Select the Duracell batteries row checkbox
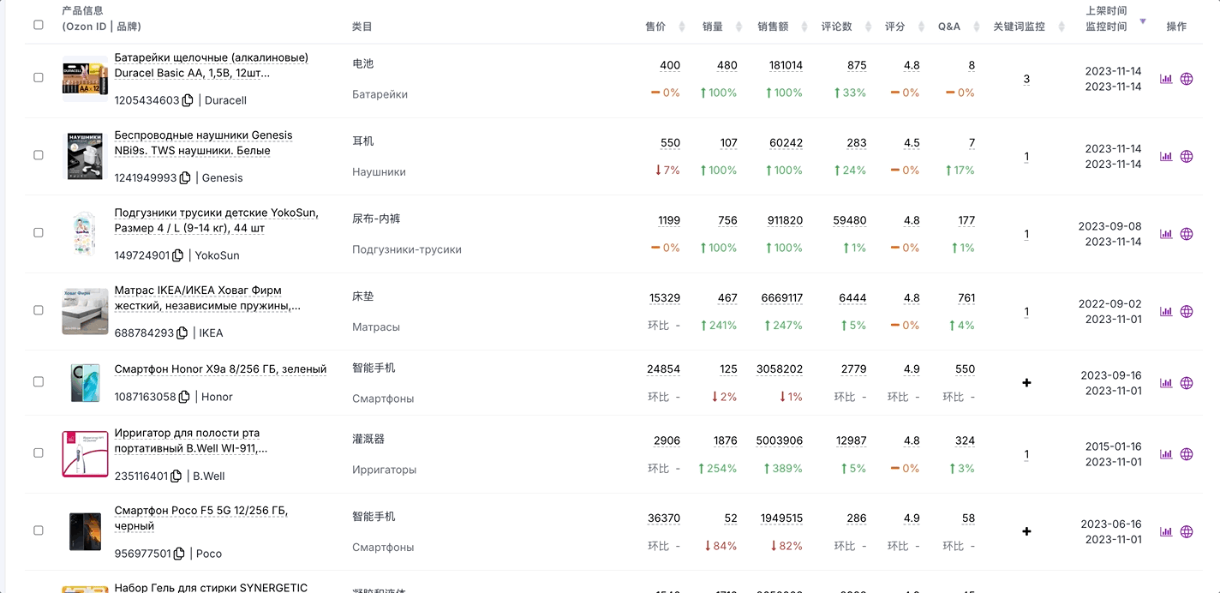 tap(39, 77)
